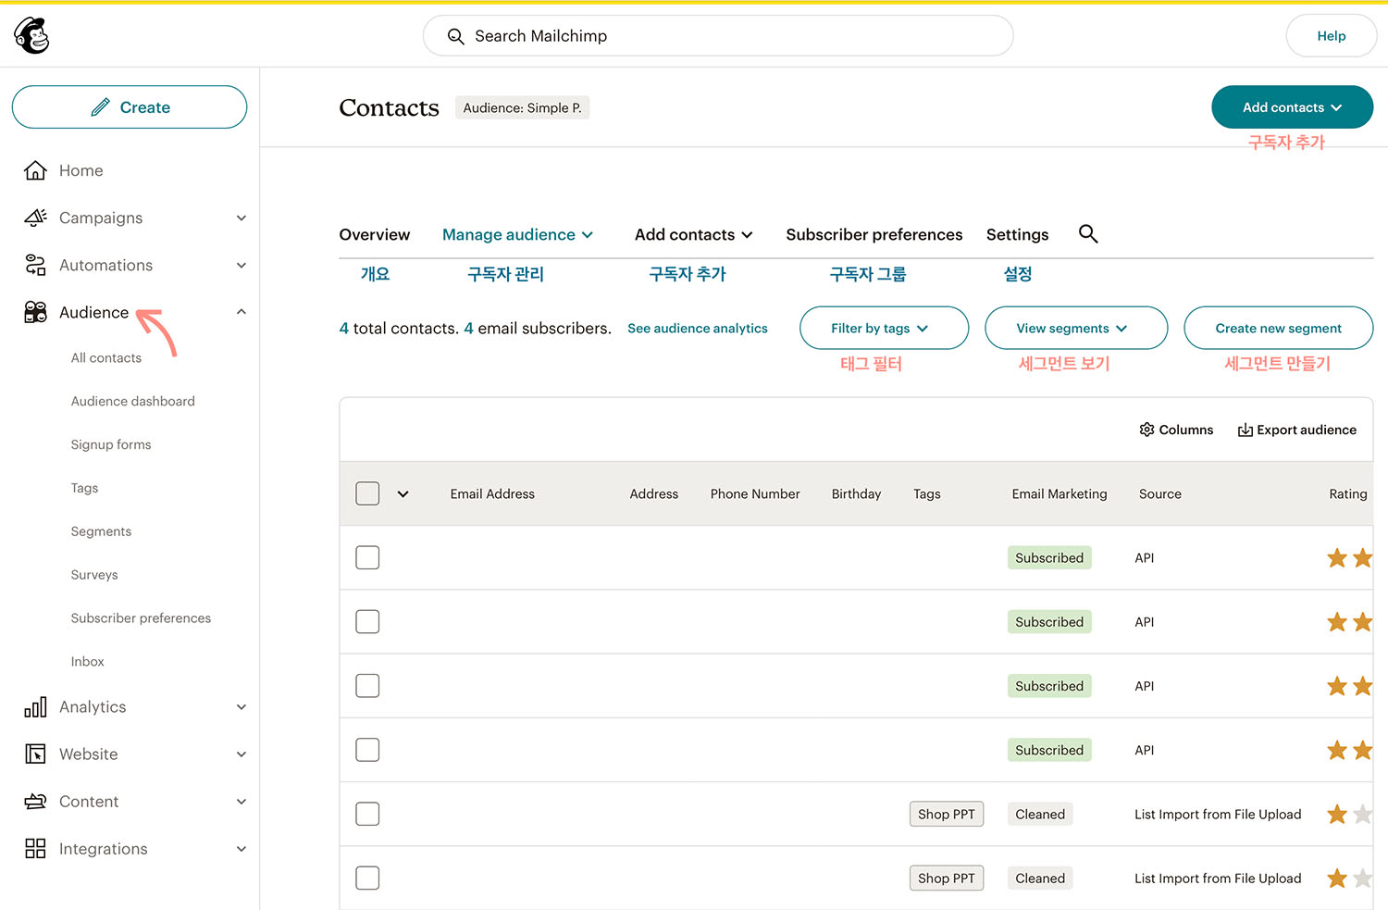This screenshot has height=910, width=1388.
Task: Check the third Subscribed contact row checkbox
Action: (x=367, y=685)
